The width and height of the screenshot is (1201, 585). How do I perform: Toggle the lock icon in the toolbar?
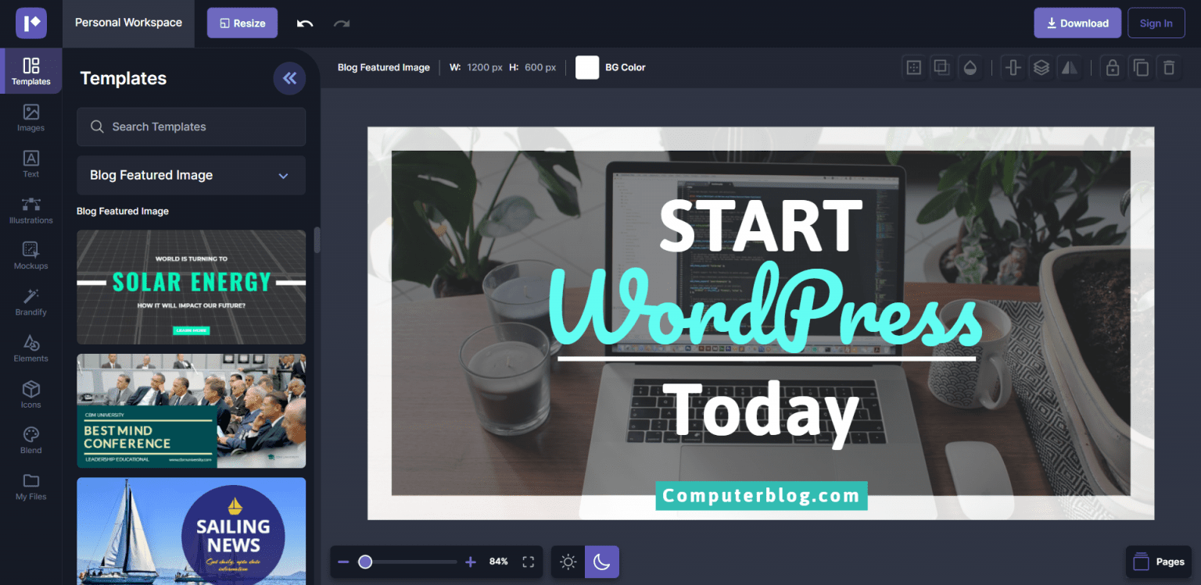coord(1112,67)
